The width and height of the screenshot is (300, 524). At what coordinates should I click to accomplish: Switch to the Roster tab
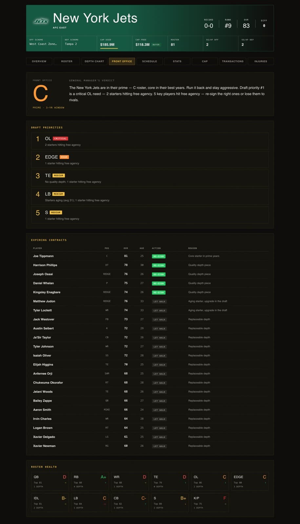click(x=67, y=61)
